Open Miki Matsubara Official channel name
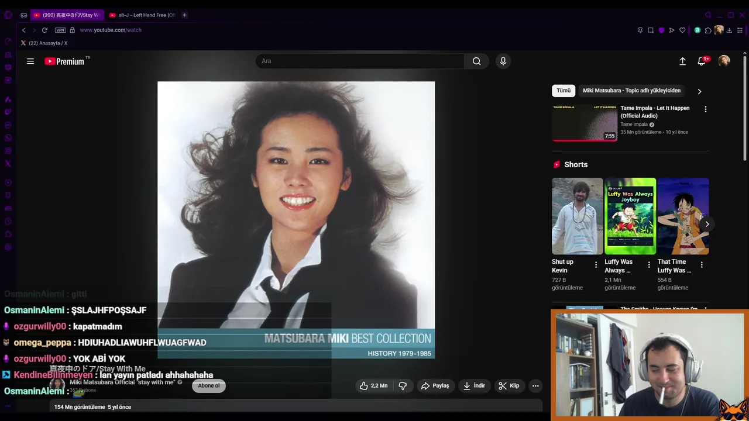 pos(122,382)
